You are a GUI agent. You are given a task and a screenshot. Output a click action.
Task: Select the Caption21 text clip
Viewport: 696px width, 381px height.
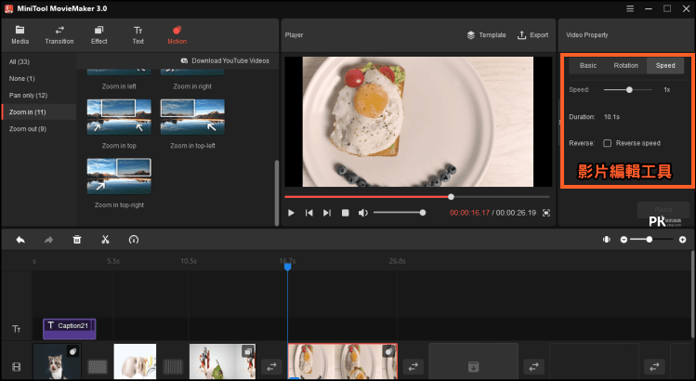coord(70,329)
